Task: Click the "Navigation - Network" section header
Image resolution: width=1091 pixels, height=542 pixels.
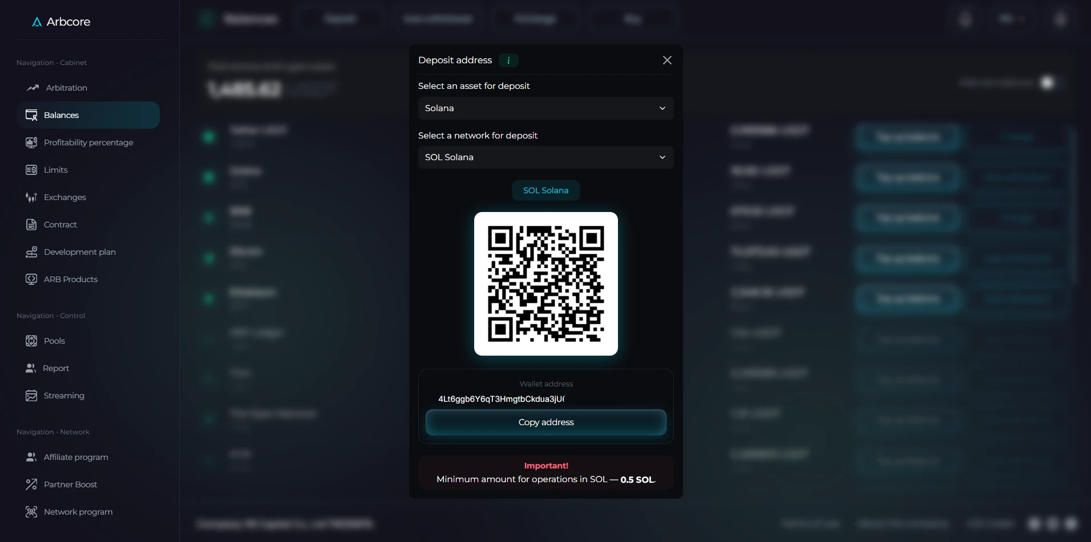Action: coord(53,432)
